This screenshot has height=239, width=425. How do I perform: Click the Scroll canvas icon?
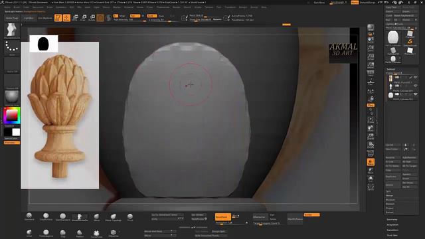pos(371,40)
